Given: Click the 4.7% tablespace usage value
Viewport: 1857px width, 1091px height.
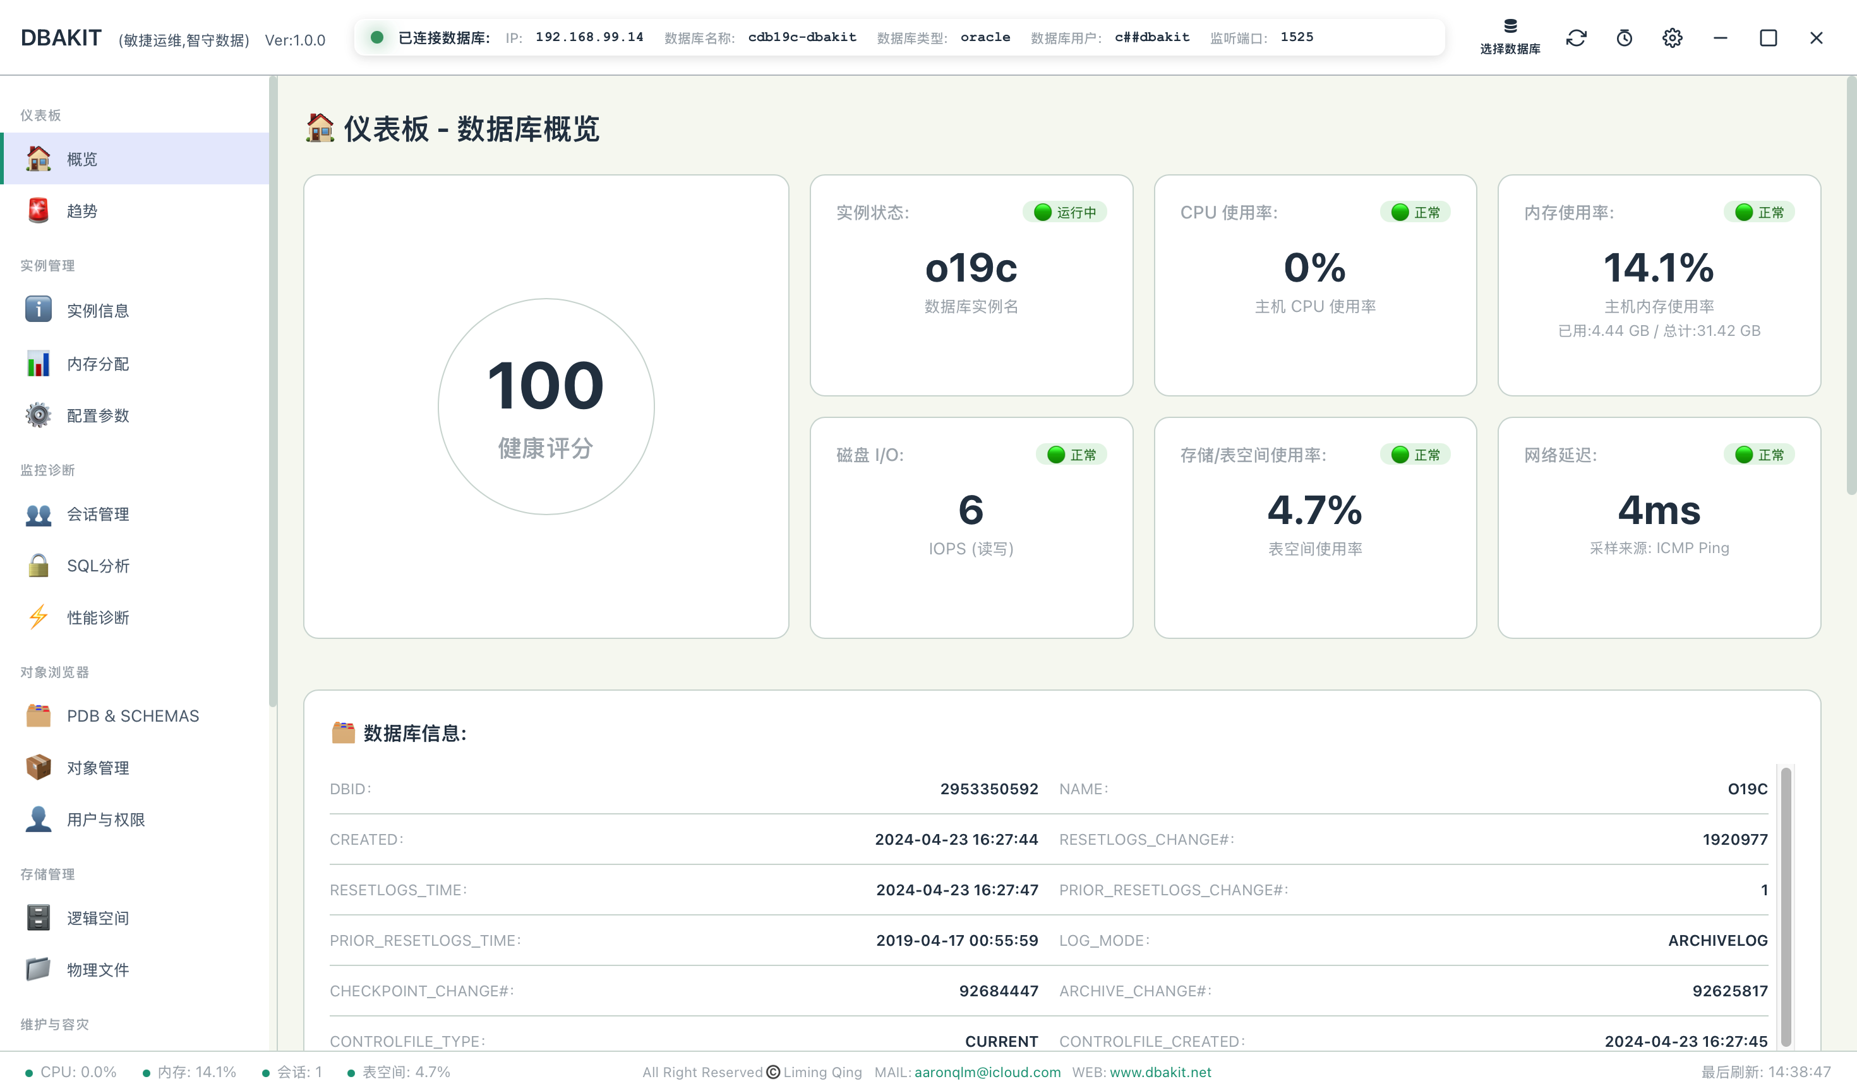Looking at the screenshot, I should point(1314,510).
